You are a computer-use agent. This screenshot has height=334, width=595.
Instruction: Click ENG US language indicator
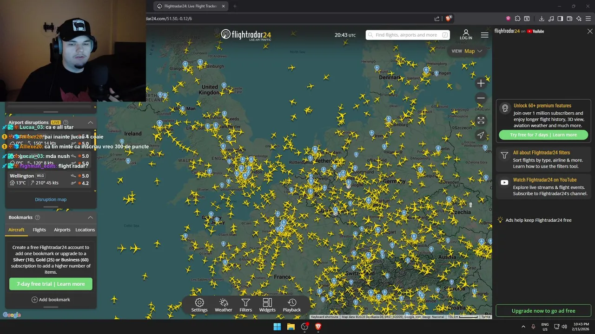545,327
